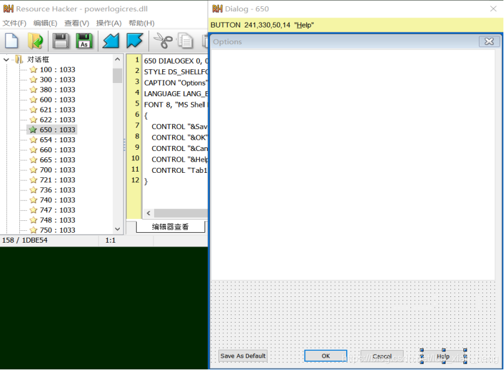Image resolution: width=504 pixels, height=370 pixels.
Task: Click line number 7 in the gutter
Action: point(137,125)
